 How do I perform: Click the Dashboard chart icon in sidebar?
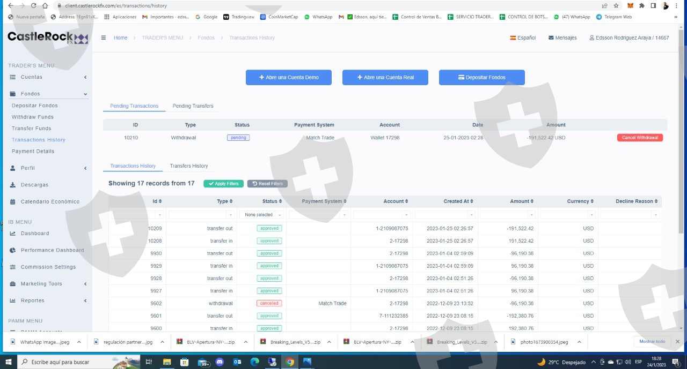tap(13, 234)
